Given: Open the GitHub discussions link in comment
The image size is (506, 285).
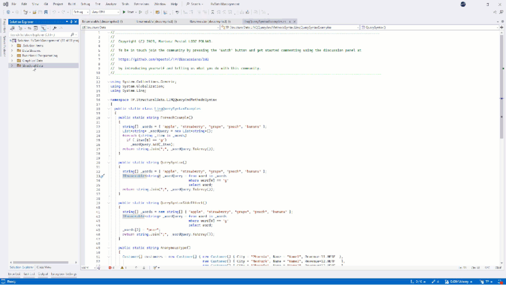Looking at the screenshot, I should click(x=163, y=59).
